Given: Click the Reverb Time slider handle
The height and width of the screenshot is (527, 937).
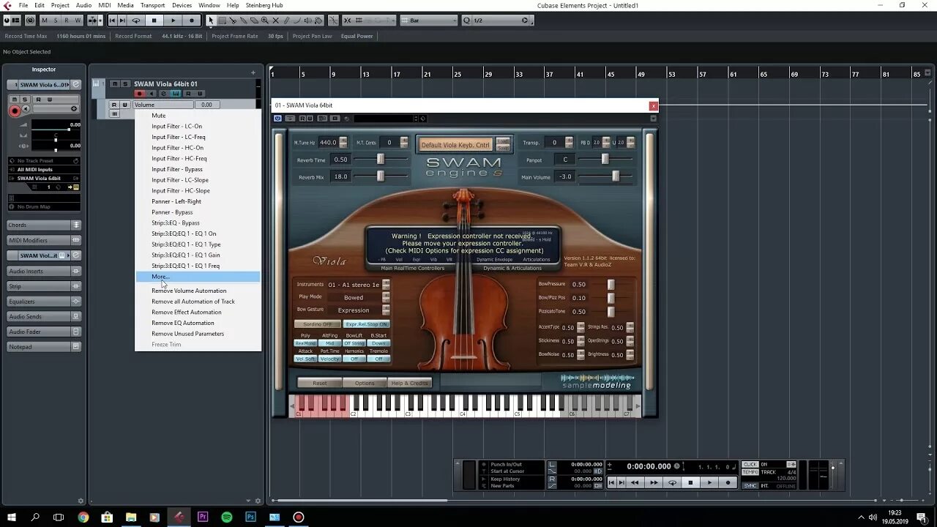Looking at the screenshot, I should [x=380, y=159].
